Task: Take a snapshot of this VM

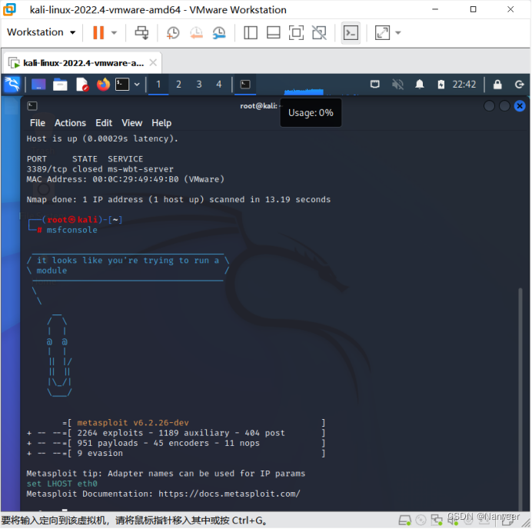Action: tap(173, 33)
